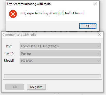The image size is (106, 95).
Task: Expand the Port field's chevron arrow
Action: coord(99,46)
